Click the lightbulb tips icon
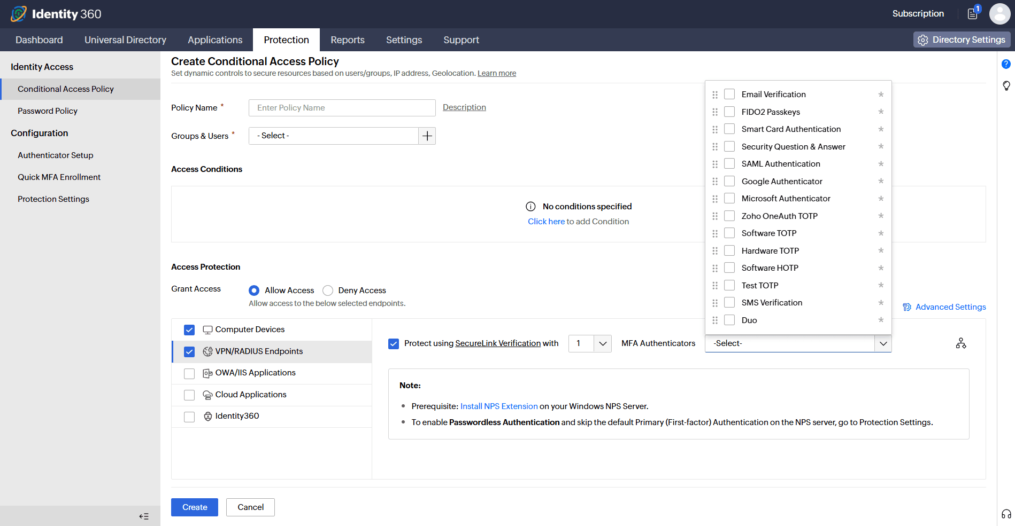The height and width of the screenshot is (526, 1015). [1006, 85]
